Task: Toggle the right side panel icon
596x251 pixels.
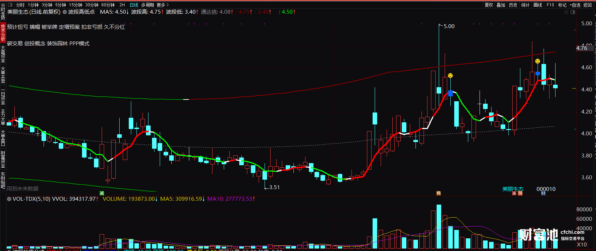Action: 573,12
